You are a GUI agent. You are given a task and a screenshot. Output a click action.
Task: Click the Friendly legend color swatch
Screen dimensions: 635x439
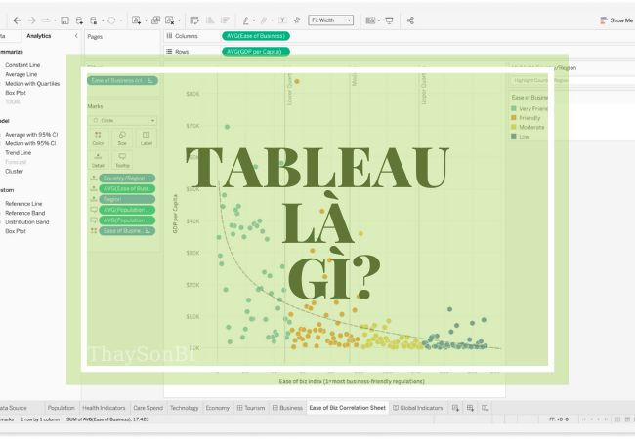click(x=514, y=118)
